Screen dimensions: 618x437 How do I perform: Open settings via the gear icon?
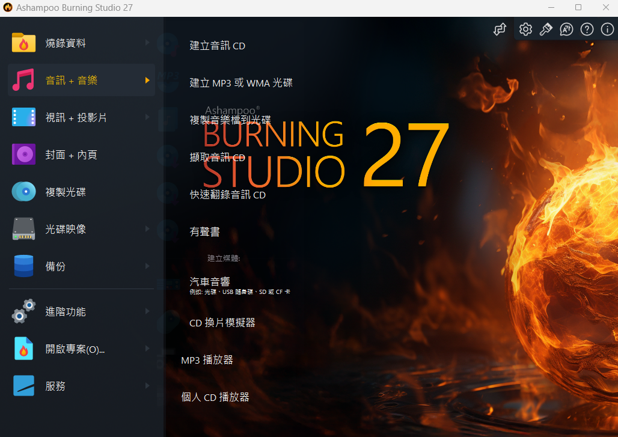[x=525, y=29]
